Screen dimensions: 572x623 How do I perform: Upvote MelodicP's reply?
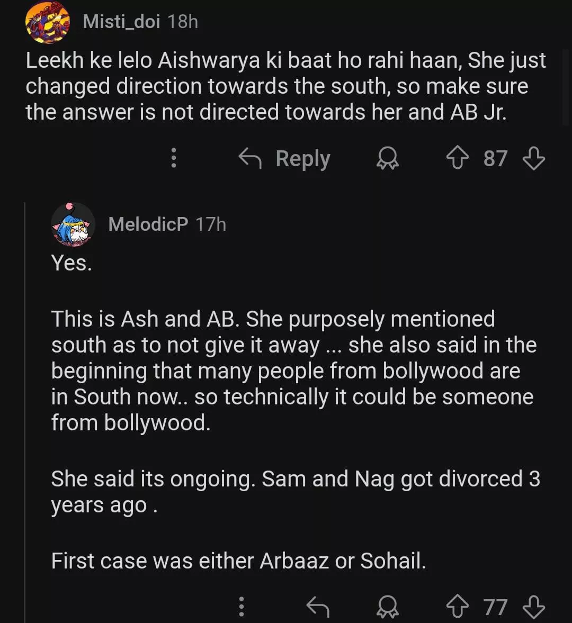click(458, 607)
